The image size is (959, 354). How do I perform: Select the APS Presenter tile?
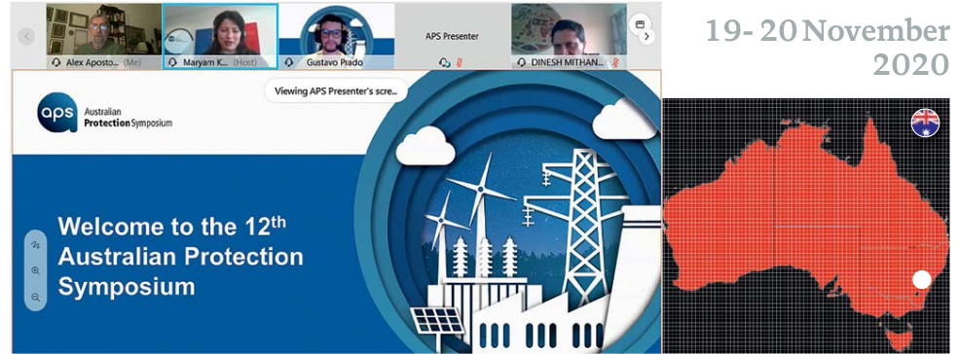pos(453,36)
